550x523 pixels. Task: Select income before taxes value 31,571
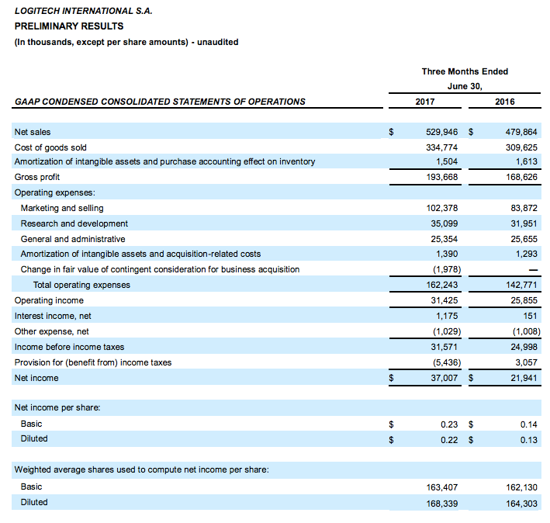[x=444, y=347]
